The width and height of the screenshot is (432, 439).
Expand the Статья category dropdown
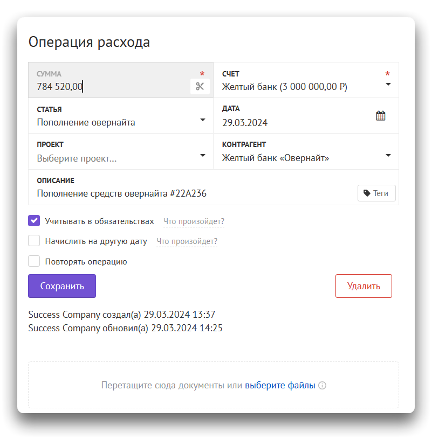[x=203, y=120]
